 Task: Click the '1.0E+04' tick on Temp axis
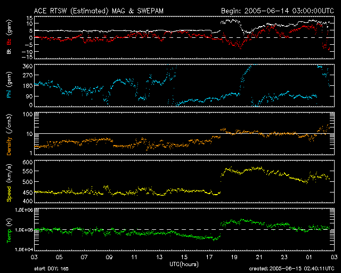coord(24,250)
